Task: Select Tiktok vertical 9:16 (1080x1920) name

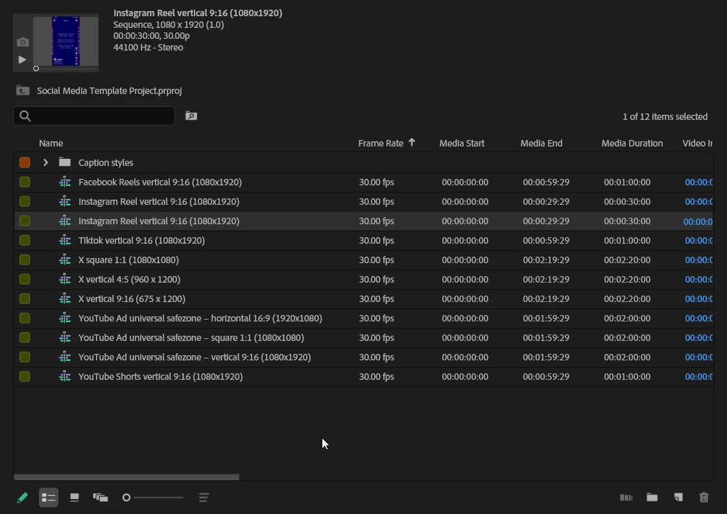Action: pyautogui.click(x=141, y=240)
